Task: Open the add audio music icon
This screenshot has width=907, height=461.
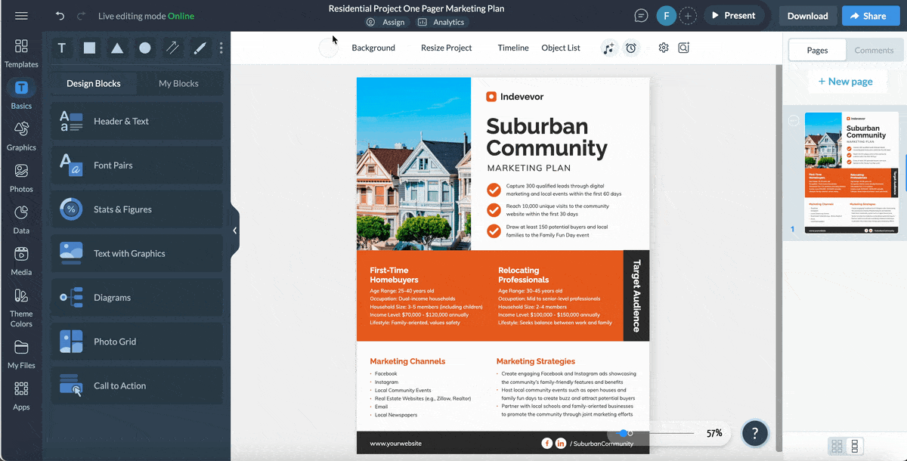Action: coord(608,48)
